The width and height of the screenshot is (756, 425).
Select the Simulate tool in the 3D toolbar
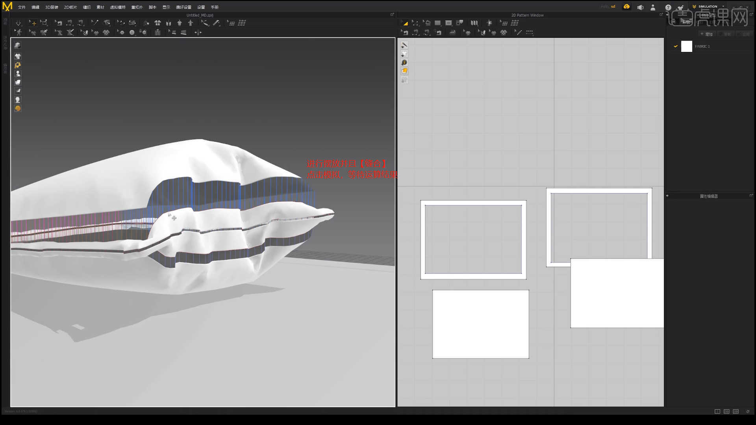tap(19, 23)
